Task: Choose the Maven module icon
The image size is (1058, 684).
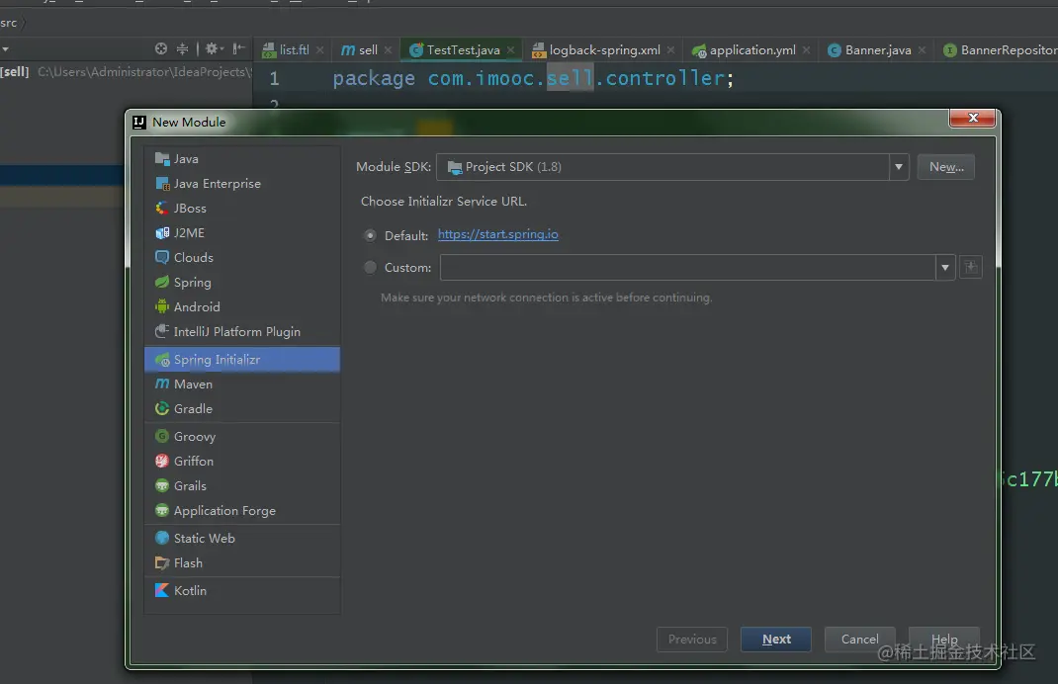Action: [x=162, y=384]
